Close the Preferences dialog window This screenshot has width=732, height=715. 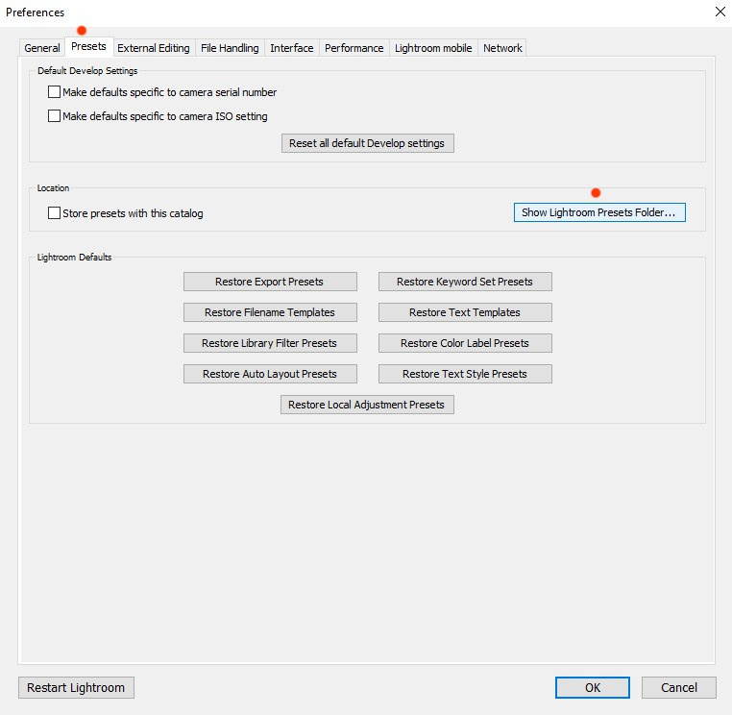pos(720,12)
